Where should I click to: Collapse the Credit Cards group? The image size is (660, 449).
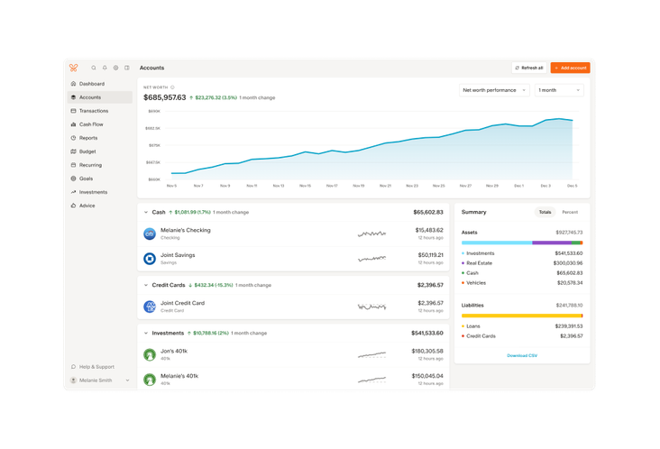pos(146,285)
